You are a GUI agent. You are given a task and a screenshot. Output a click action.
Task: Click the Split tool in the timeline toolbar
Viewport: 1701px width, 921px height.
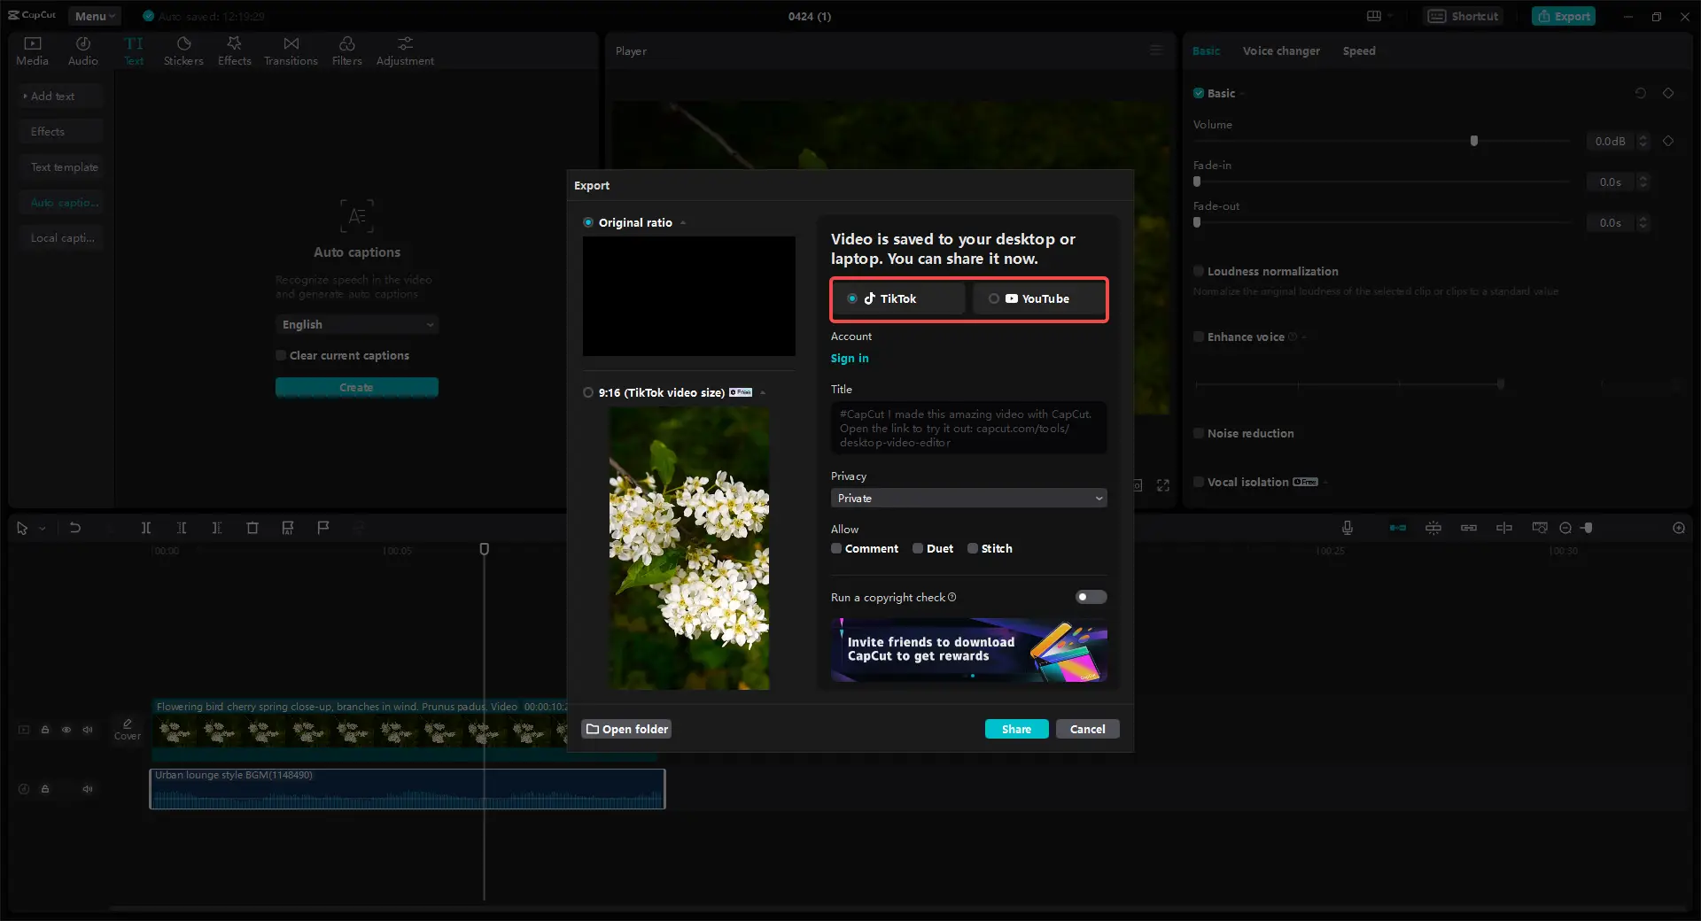[x=146, y=528]
